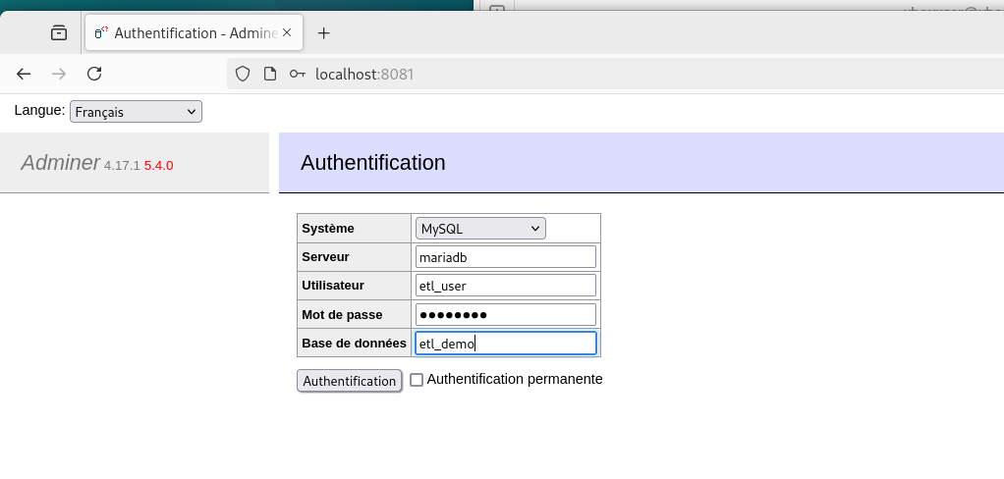The image size is (1004, 479).
Task: Click the Utilisateur field with etl_user
Action: (x=505, y=286)
